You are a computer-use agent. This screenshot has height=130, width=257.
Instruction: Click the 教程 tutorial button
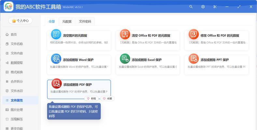click(x=92, y=98)
